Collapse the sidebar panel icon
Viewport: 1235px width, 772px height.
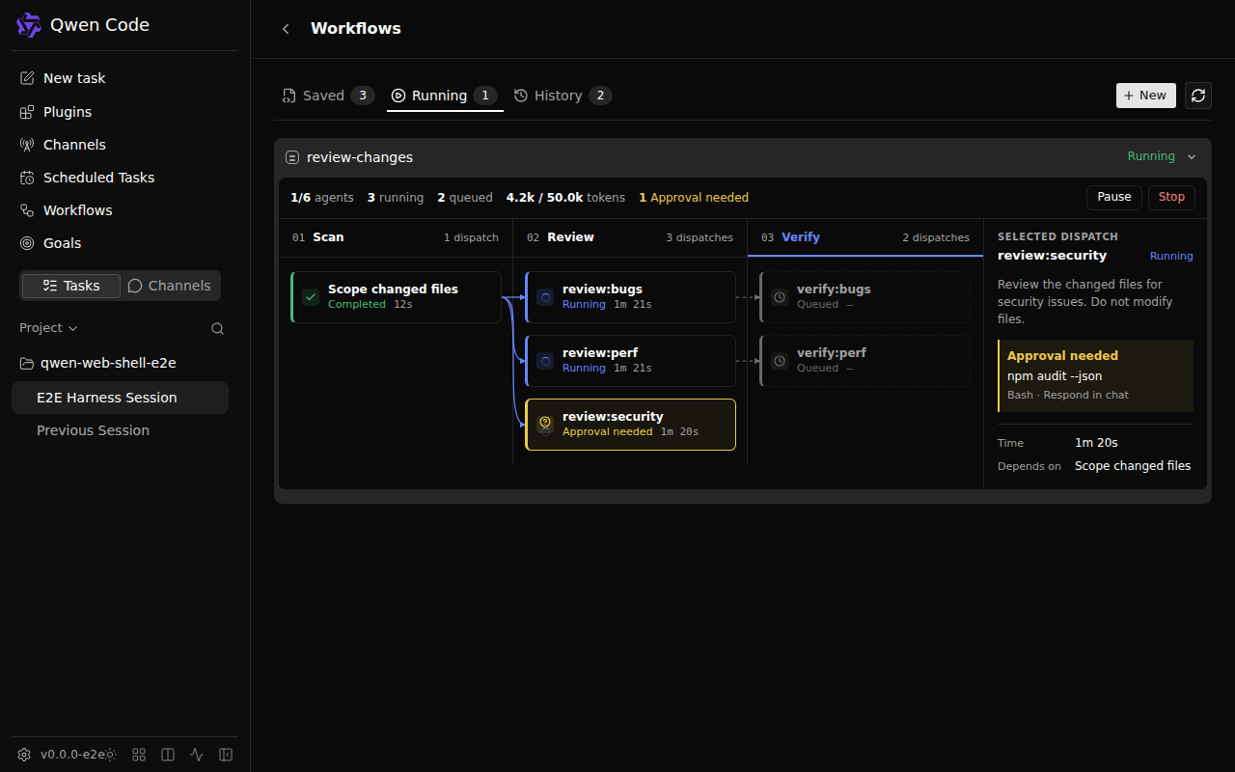point(226,755)
